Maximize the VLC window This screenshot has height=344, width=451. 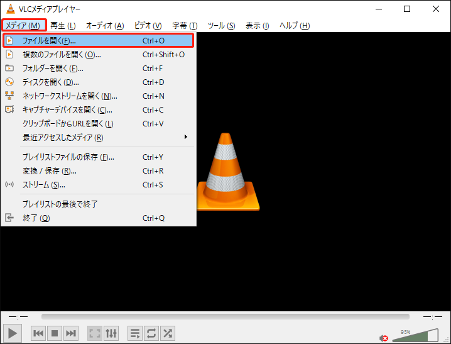pyautogui.click(x=407, y=9)
